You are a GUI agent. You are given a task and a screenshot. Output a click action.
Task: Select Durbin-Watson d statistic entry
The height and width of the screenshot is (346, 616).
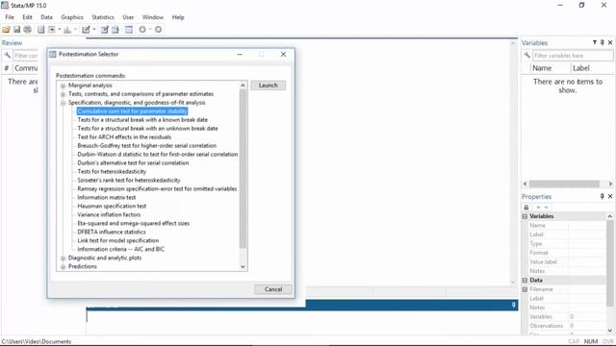(158, 155)
